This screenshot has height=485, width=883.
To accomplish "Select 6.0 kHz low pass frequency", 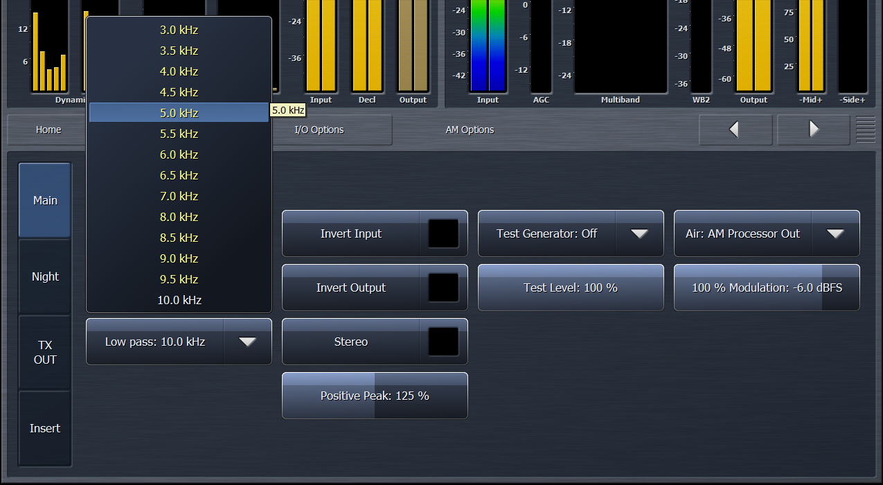I will [x=179, y=155].
